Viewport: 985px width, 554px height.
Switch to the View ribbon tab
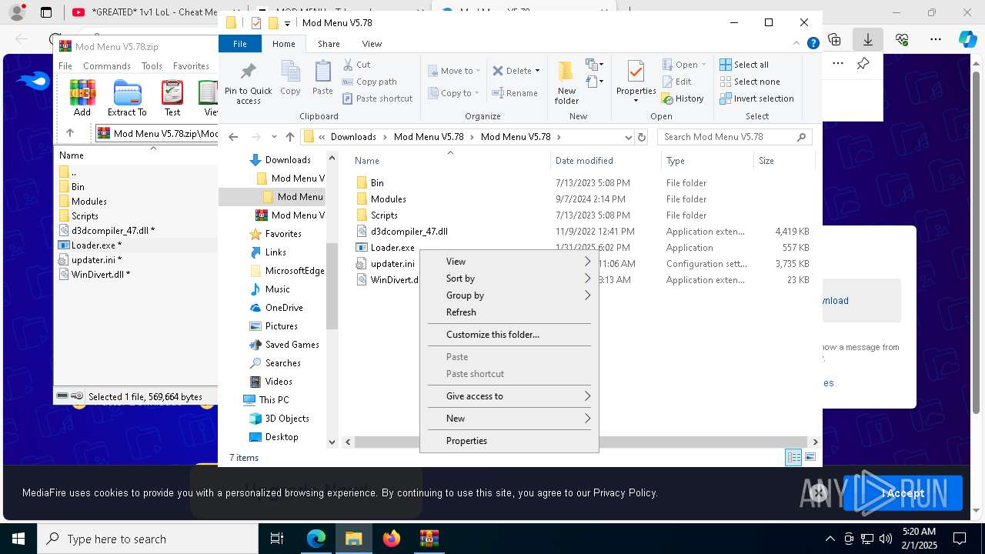(372, 44)
